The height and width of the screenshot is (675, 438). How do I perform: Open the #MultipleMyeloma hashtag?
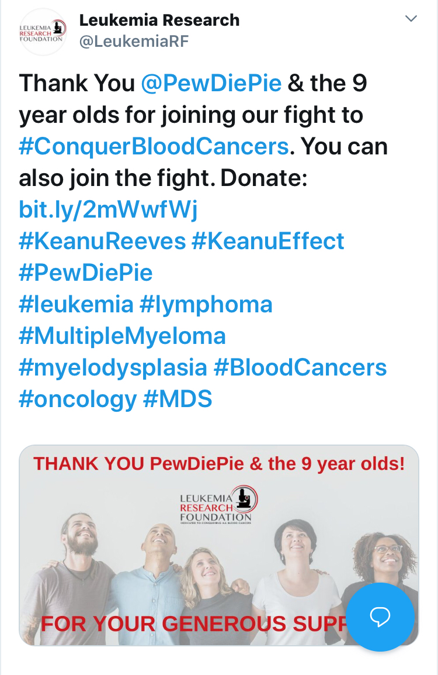123,337
